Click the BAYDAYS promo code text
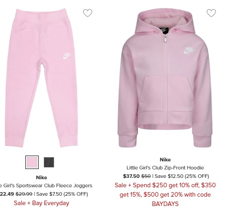 (x=165, y=204)
